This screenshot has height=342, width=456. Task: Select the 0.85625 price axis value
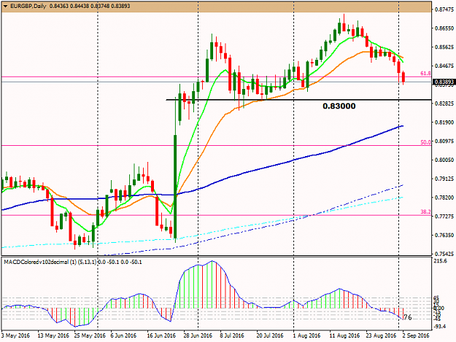[444, 47]
